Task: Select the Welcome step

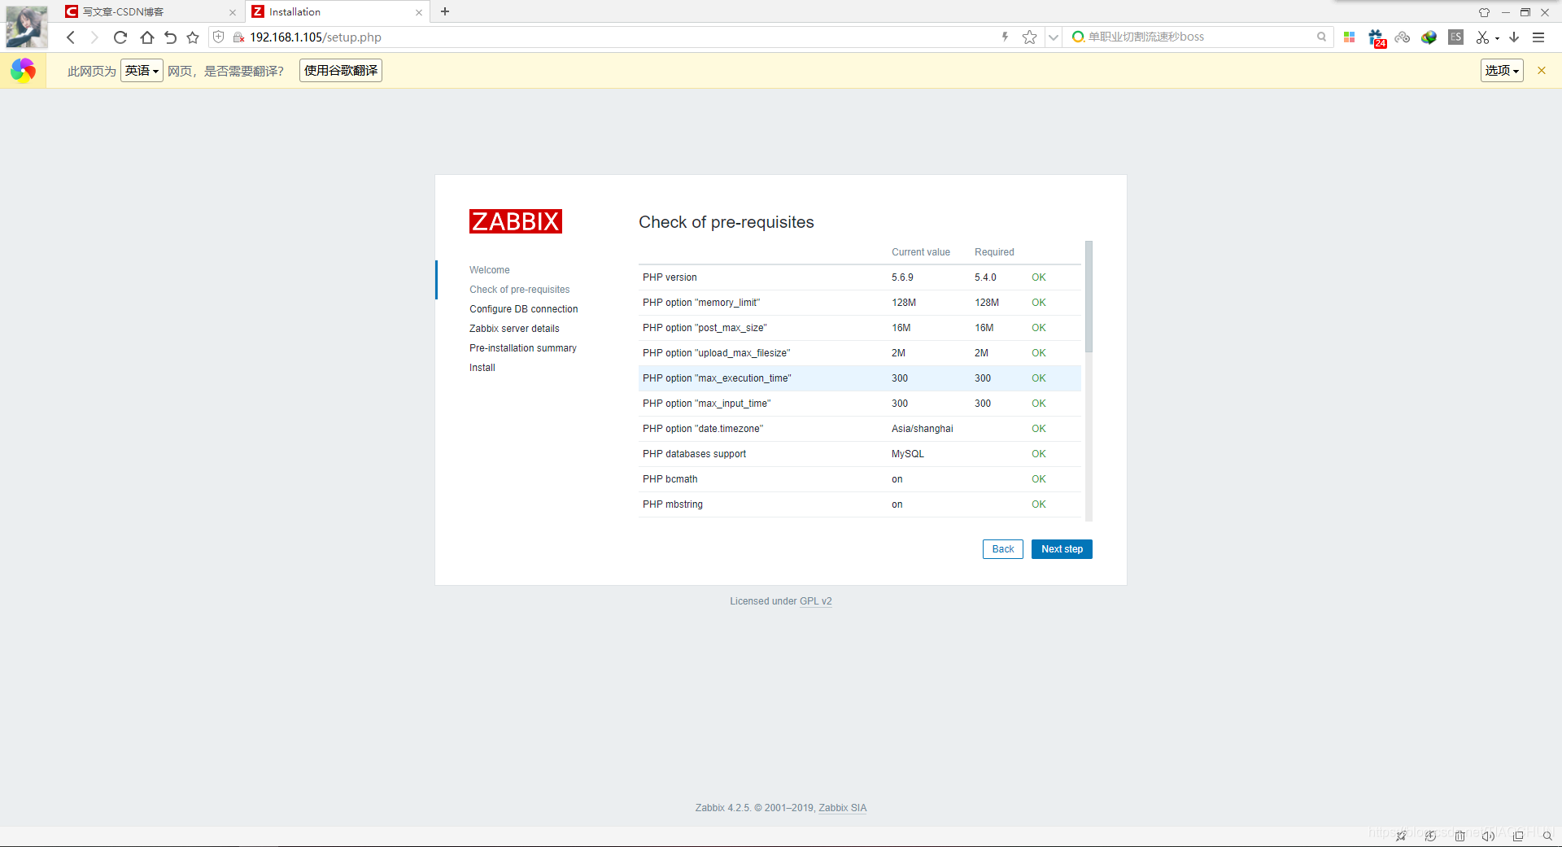Action: click(490, 270)
